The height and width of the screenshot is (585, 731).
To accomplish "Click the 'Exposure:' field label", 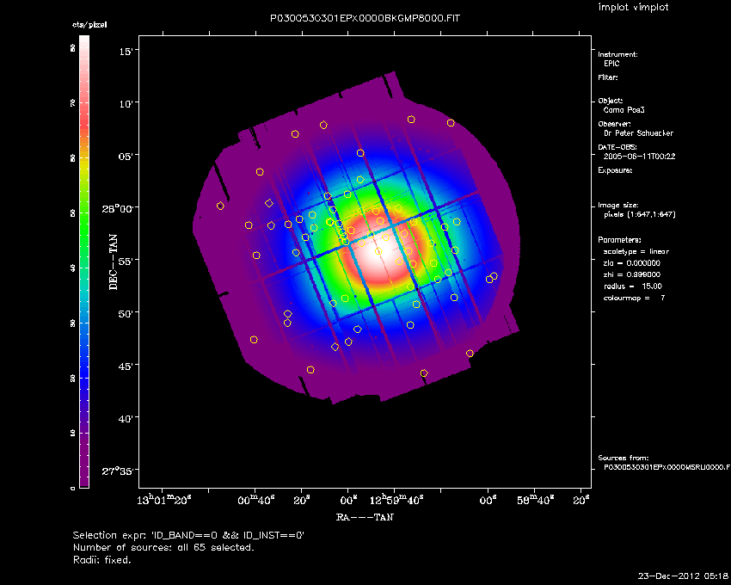I will 615,170.
